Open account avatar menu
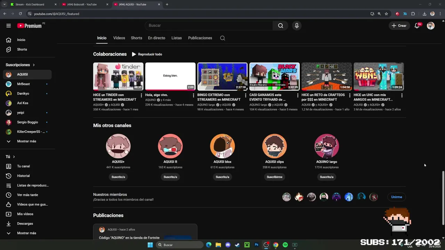This screenshot has height=250, width=445. (431, 26)
